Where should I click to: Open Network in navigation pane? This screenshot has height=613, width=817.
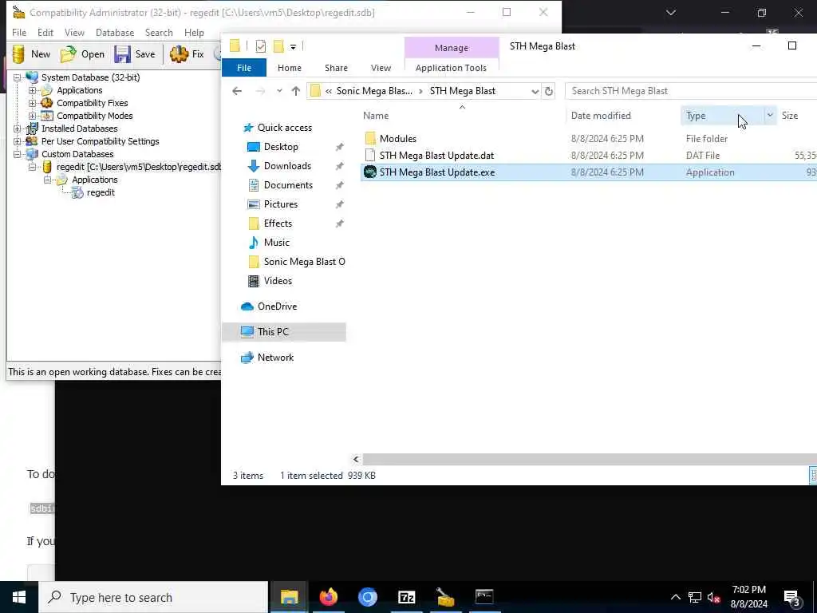275,358
